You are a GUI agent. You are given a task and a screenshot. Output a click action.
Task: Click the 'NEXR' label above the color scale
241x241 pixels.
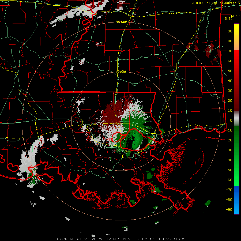[x=235, y=16]
